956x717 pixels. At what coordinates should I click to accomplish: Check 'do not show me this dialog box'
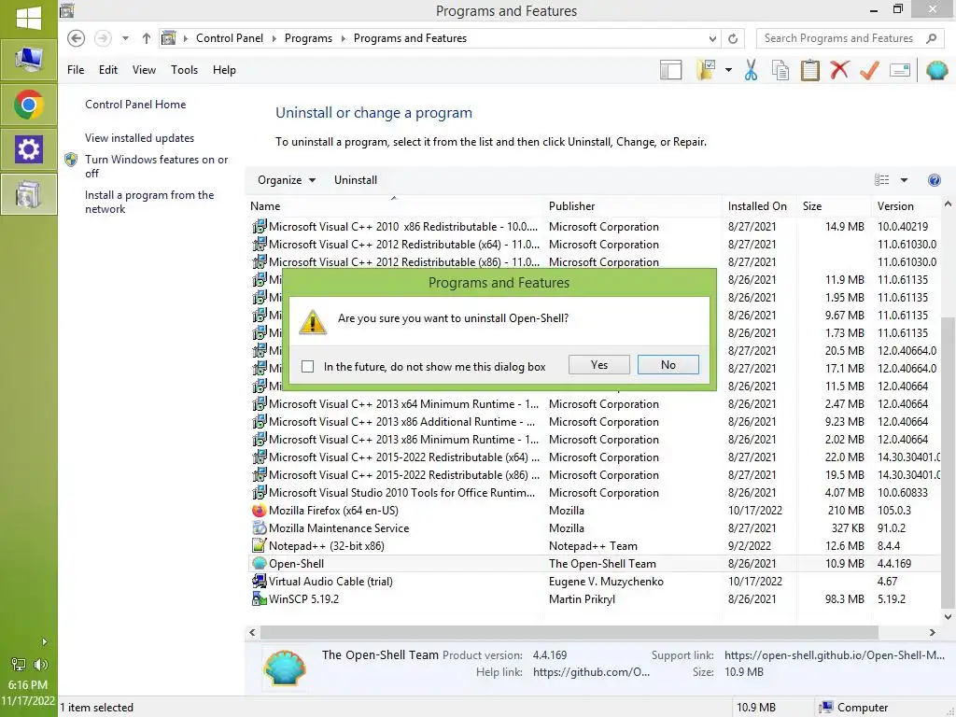click(308, 366)
